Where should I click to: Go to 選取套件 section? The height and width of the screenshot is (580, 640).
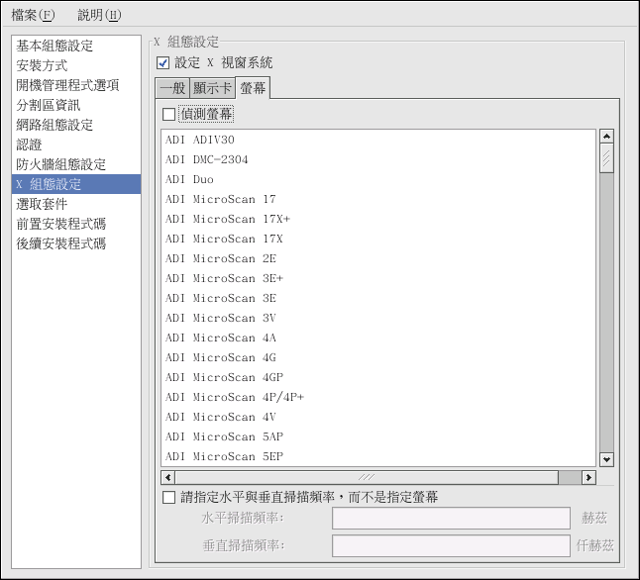click(42, 204)
